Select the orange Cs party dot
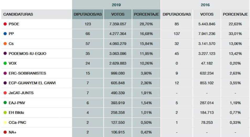250x137 pixels. 5,44
